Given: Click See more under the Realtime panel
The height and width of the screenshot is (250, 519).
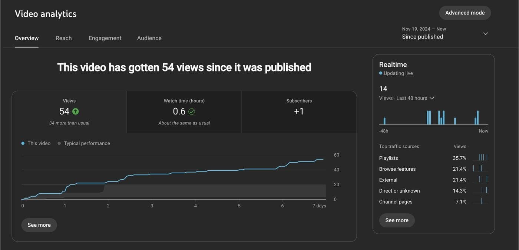Looking at the screenshot, I should [397, 220].
